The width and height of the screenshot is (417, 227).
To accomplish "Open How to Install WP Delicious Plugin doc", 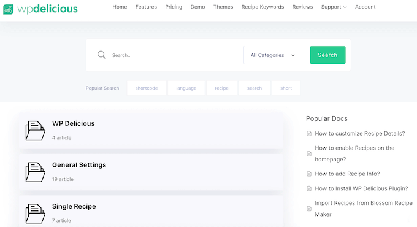I will click(x=361, y=188).
